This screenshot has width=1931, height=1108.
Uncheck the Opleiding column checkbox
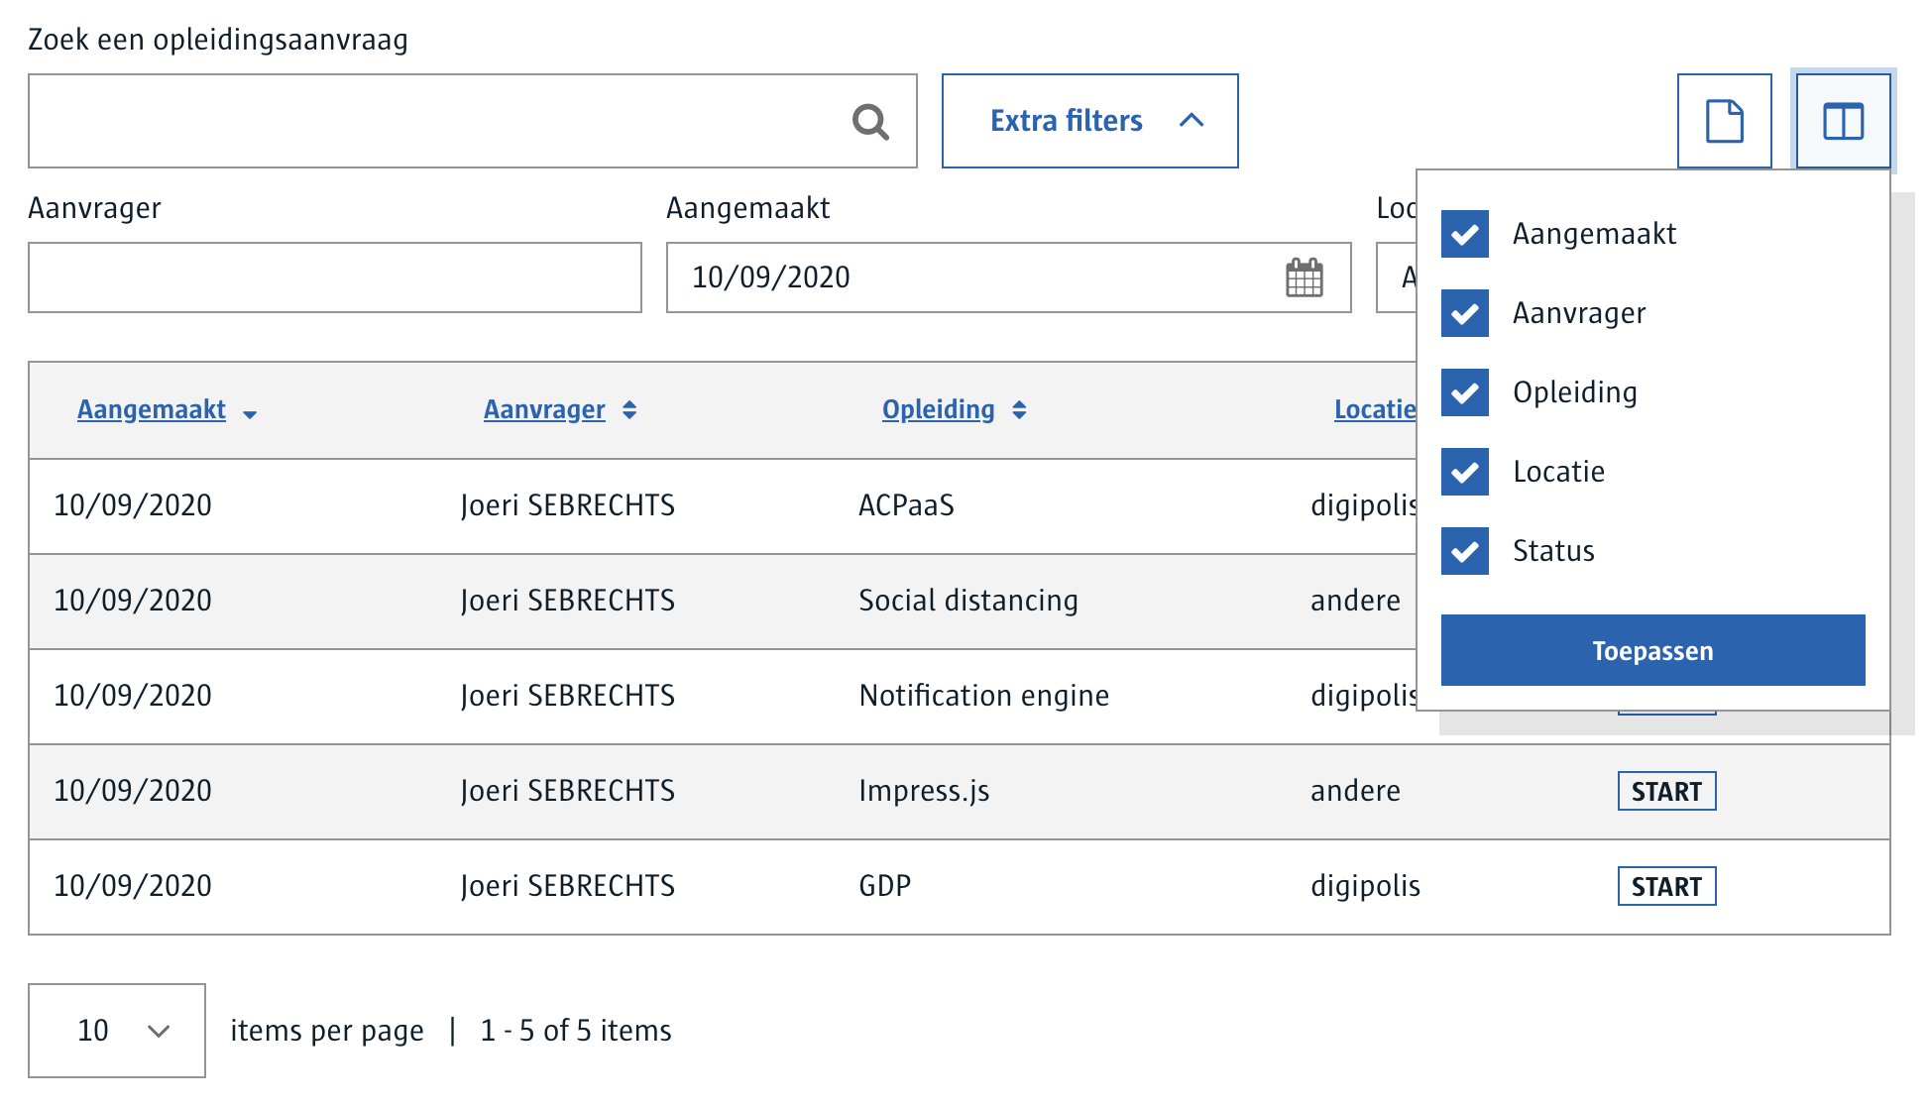pos(1465,392)
